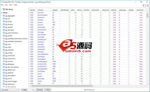Click the pg_class table icon

coord(4,47)
